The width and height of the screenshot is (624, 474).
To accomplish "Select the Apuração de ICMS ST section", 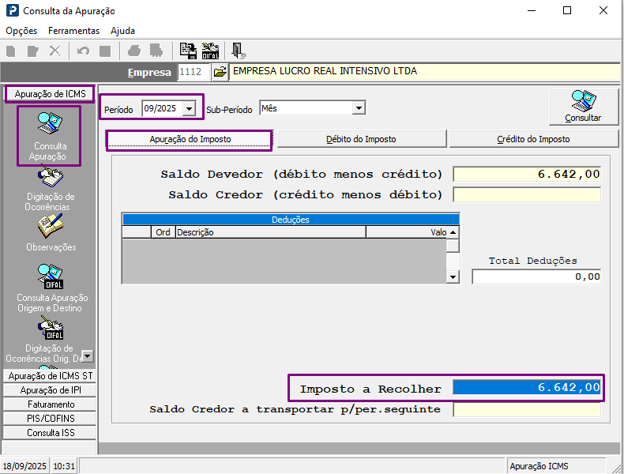I will (x=50, y=376).
